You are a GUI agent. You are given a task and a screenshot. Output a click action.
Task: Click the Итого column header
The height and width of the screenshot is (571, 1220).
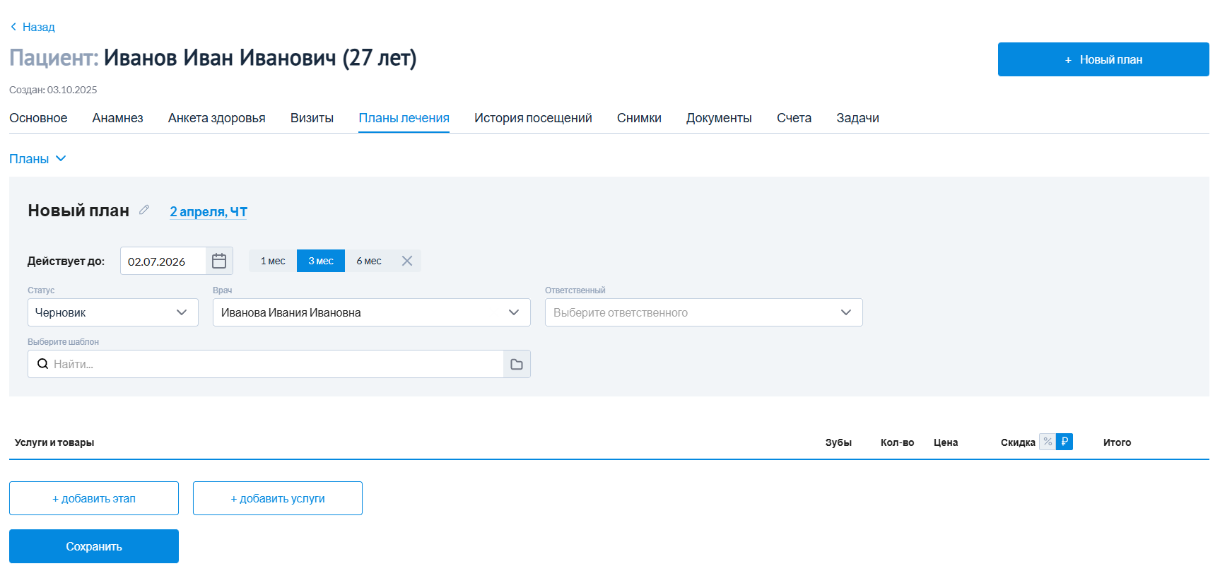1117,442
